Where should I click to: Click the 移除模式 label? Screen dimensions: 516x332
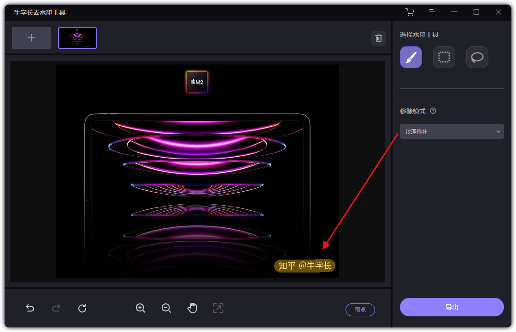tap(413, 111)
